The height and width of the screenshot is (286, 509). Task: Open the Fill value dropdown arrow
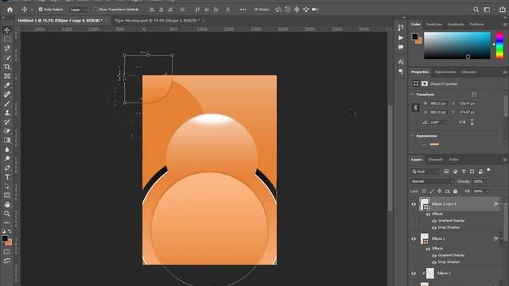click(x=488, y=191)
